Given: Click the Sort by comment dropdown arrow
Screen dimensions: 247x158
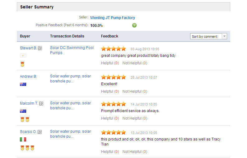Looking at the screenshot, I should [x=225, y=36].
